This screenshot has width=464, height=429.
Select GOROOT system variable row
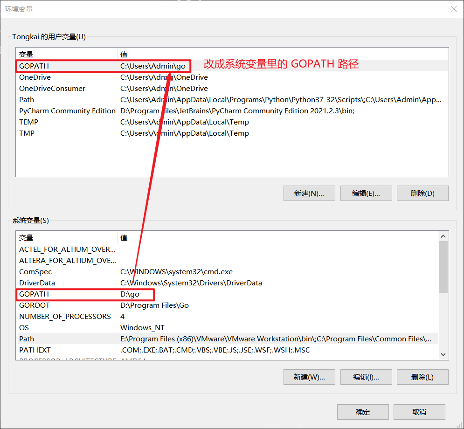pyautogui.click(x=227, y=305)
